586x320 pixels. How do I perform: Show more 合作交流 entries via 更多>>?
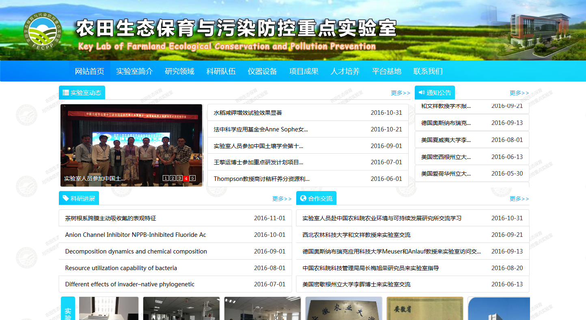[519, 199]
